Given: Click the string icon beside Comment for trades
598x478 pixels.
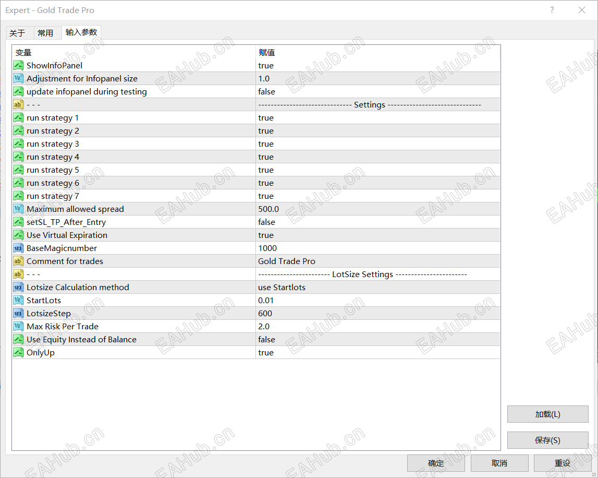Looking at the screenshot, I should click(18, 261).
